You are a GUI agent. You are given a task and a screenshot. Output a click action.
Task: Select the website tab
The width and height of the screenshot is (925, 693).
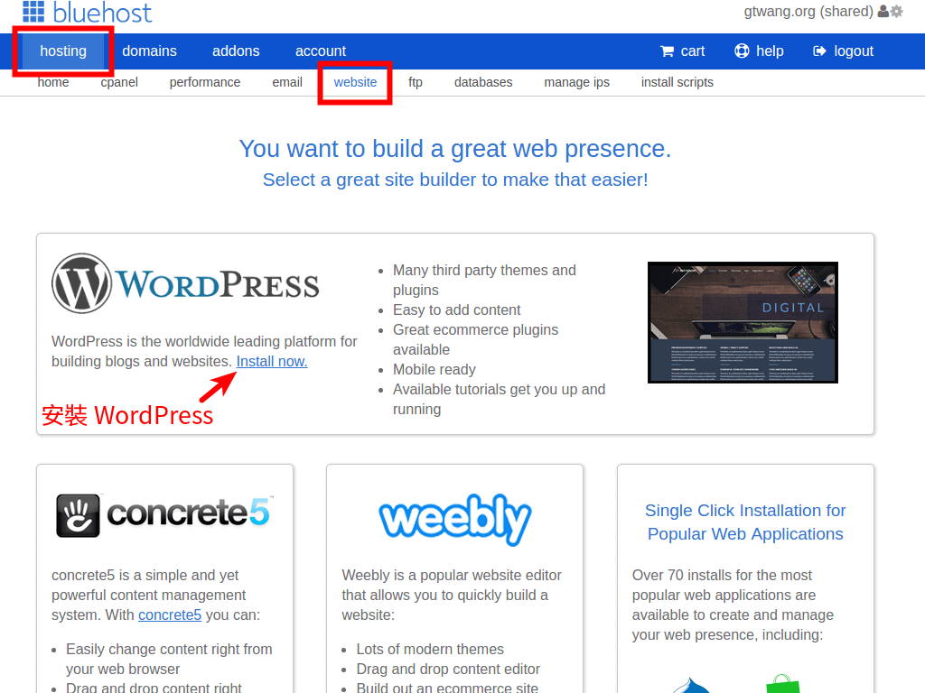pyautogui.click(x=355, y=82)
